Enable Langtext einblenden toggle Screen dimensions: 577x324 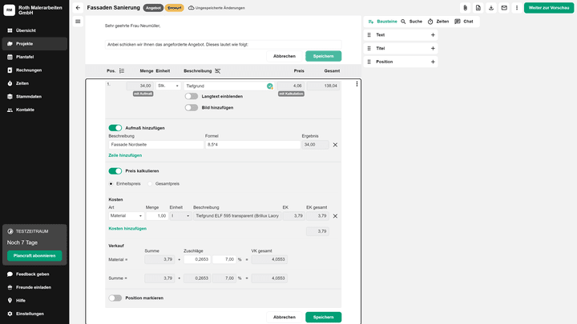(x=192, y=96)
